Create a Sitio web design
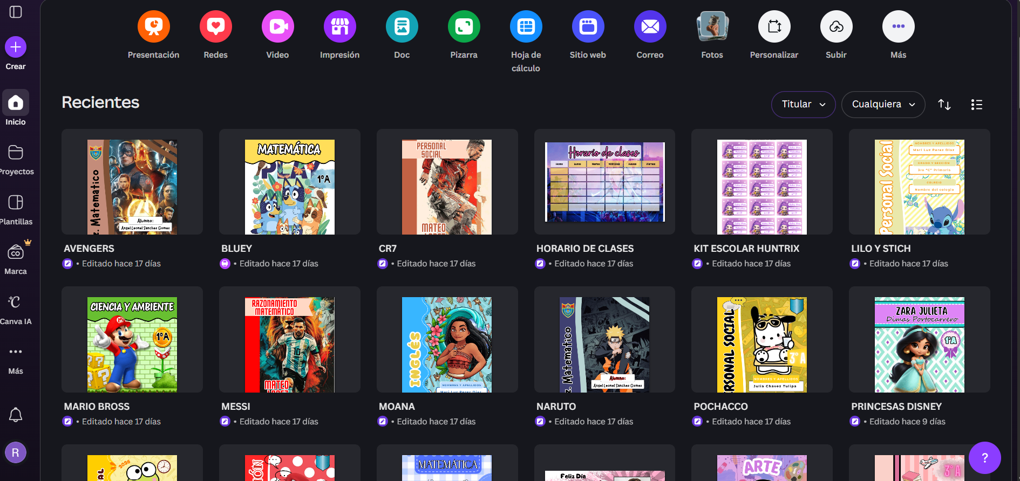This screenshot has height=481, width=1020. point(588,26)
